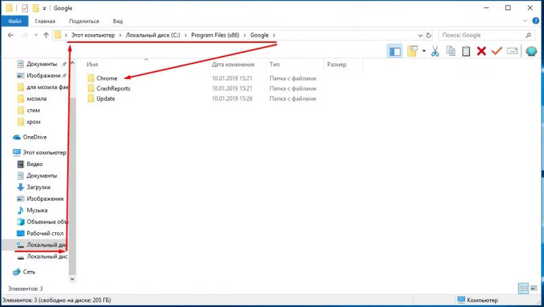Sort by the Размер column header

point(337,64)
